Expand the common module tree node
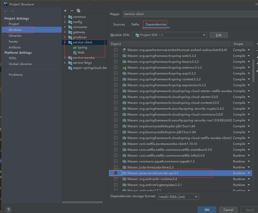Viewport: 258px width, 213px height. (x=65, y=17)
